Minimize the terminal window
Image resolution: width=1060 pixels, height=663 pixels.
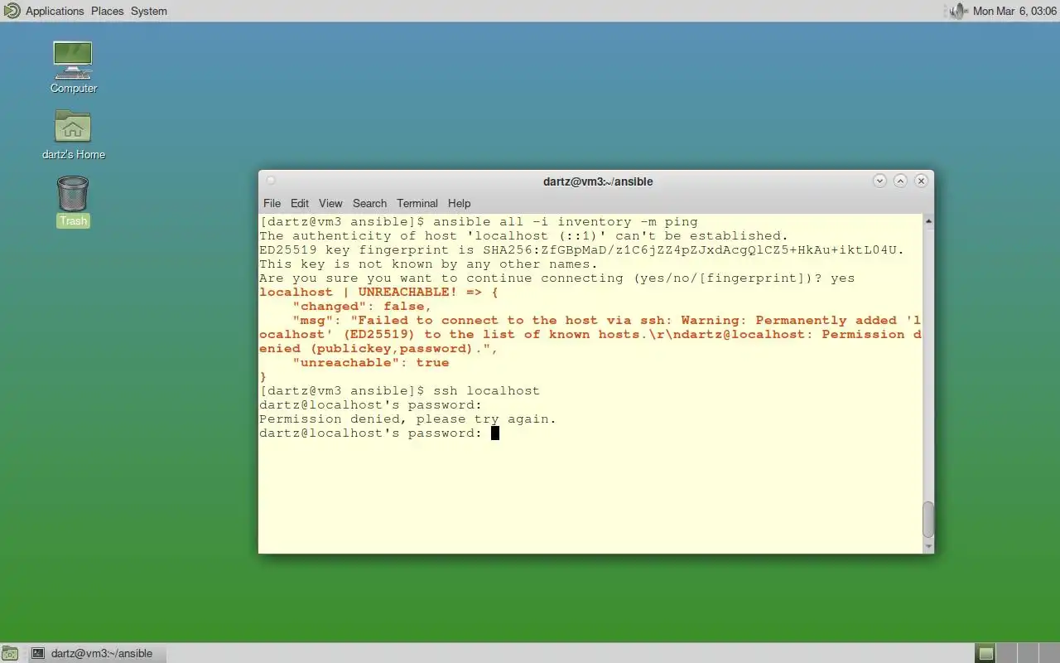pyautogui.click(x=879, y=181)
